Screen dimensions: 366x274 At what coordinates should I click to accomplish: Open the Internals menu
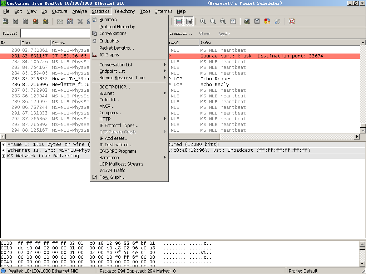coord(164,11)
